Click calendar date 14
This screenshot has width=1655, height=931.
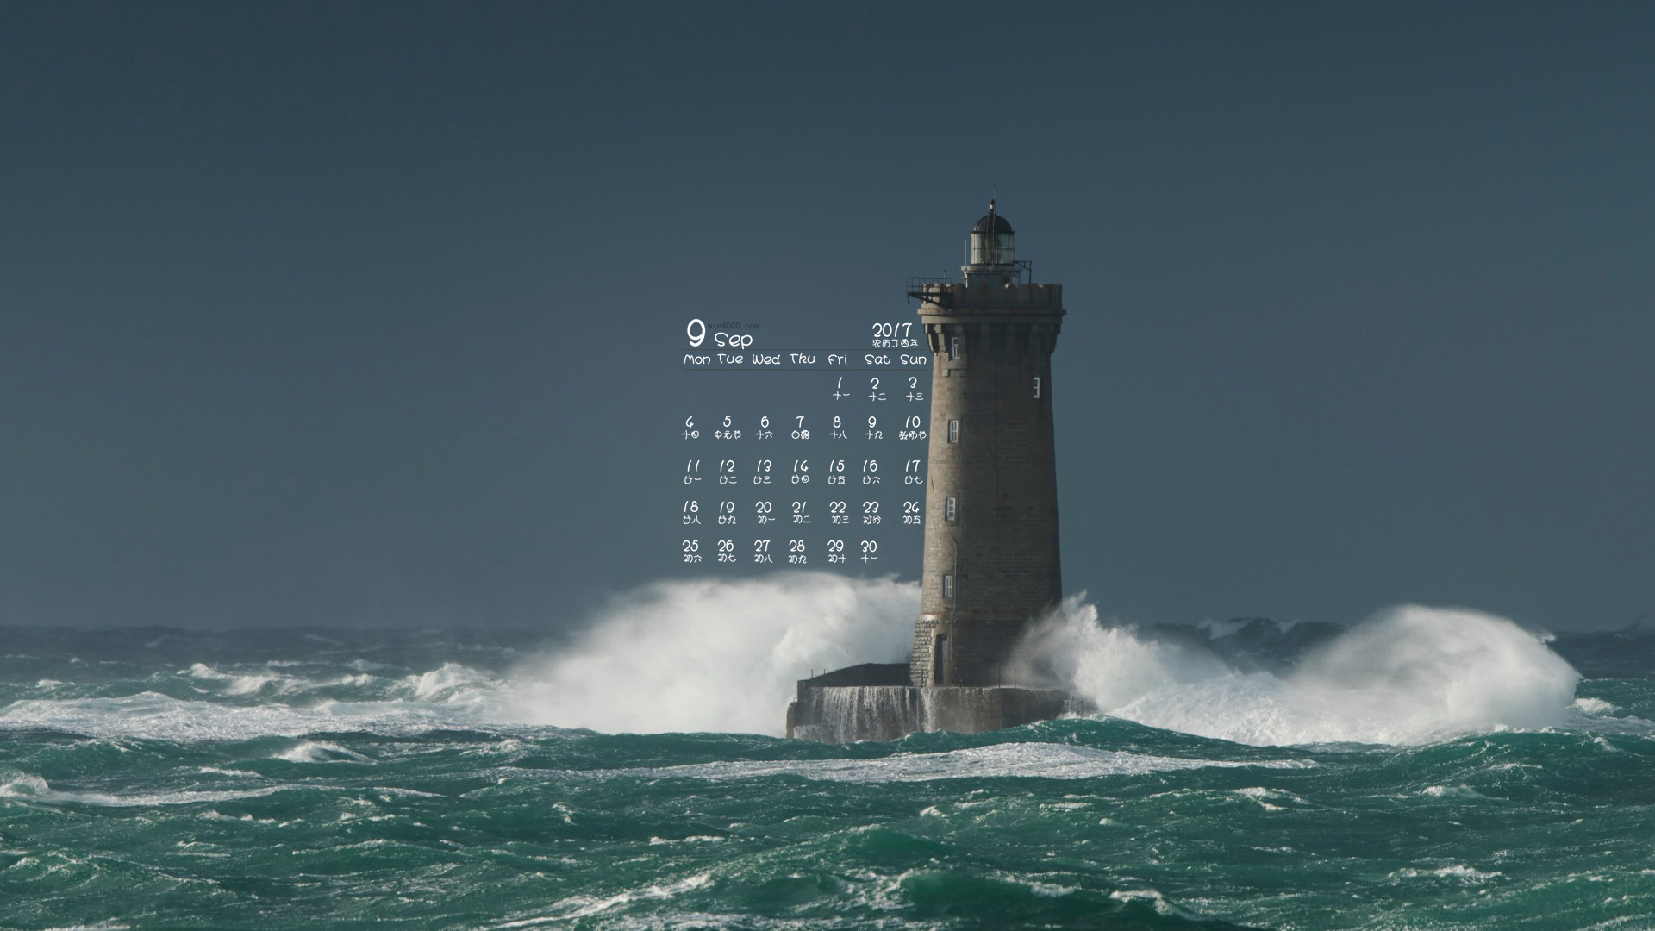[801, 466]
